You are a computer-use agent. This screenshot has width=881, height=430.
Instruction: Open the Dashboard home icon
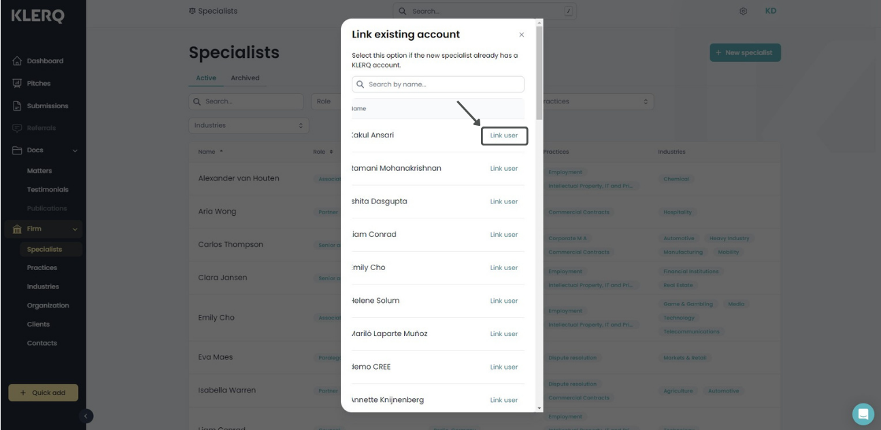[18, 61]
